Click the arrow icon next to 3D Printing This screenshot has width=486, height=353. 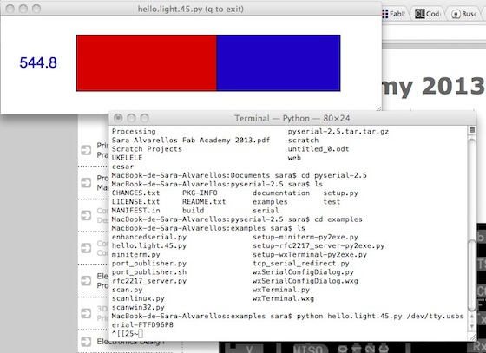pyautogui.click(x=86, y=313)
